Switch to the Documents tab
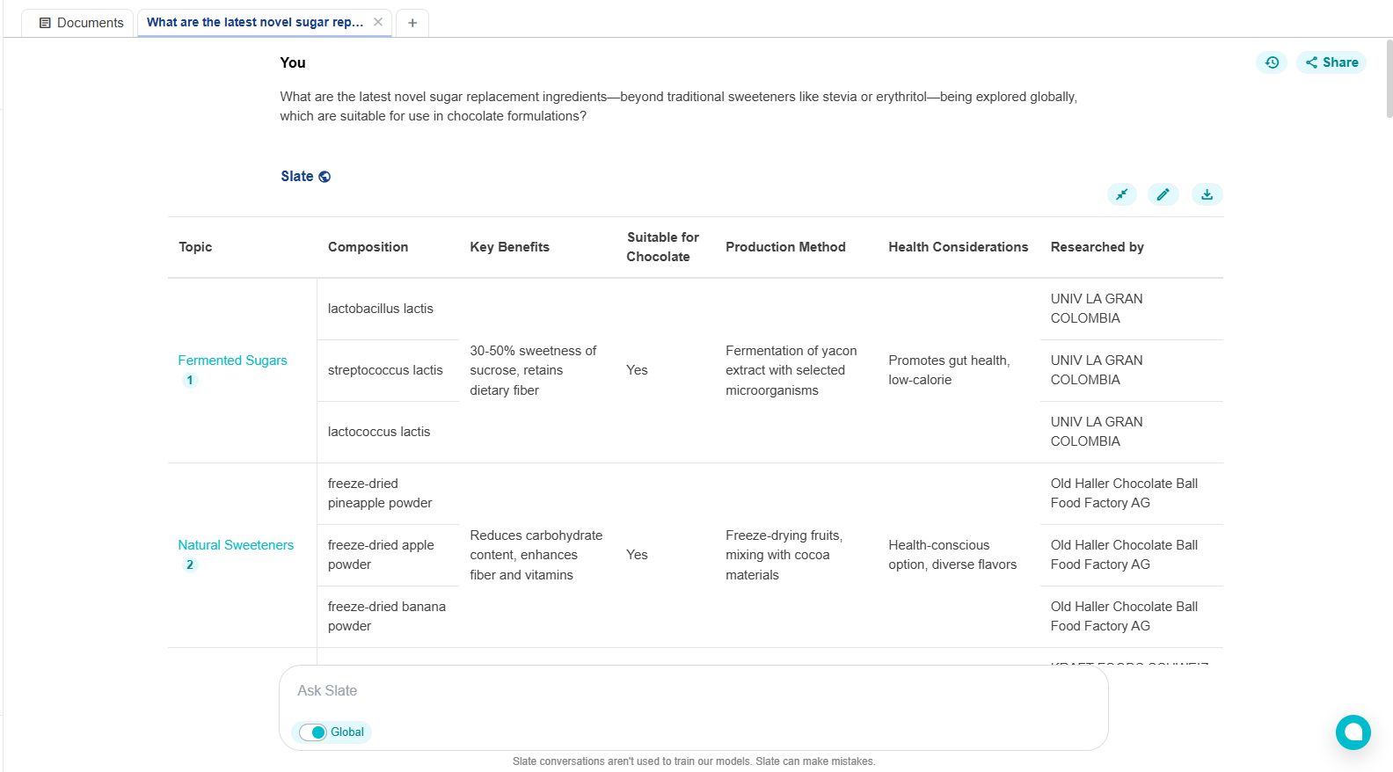The image size is (1393, 772). (x=81, y=23)
